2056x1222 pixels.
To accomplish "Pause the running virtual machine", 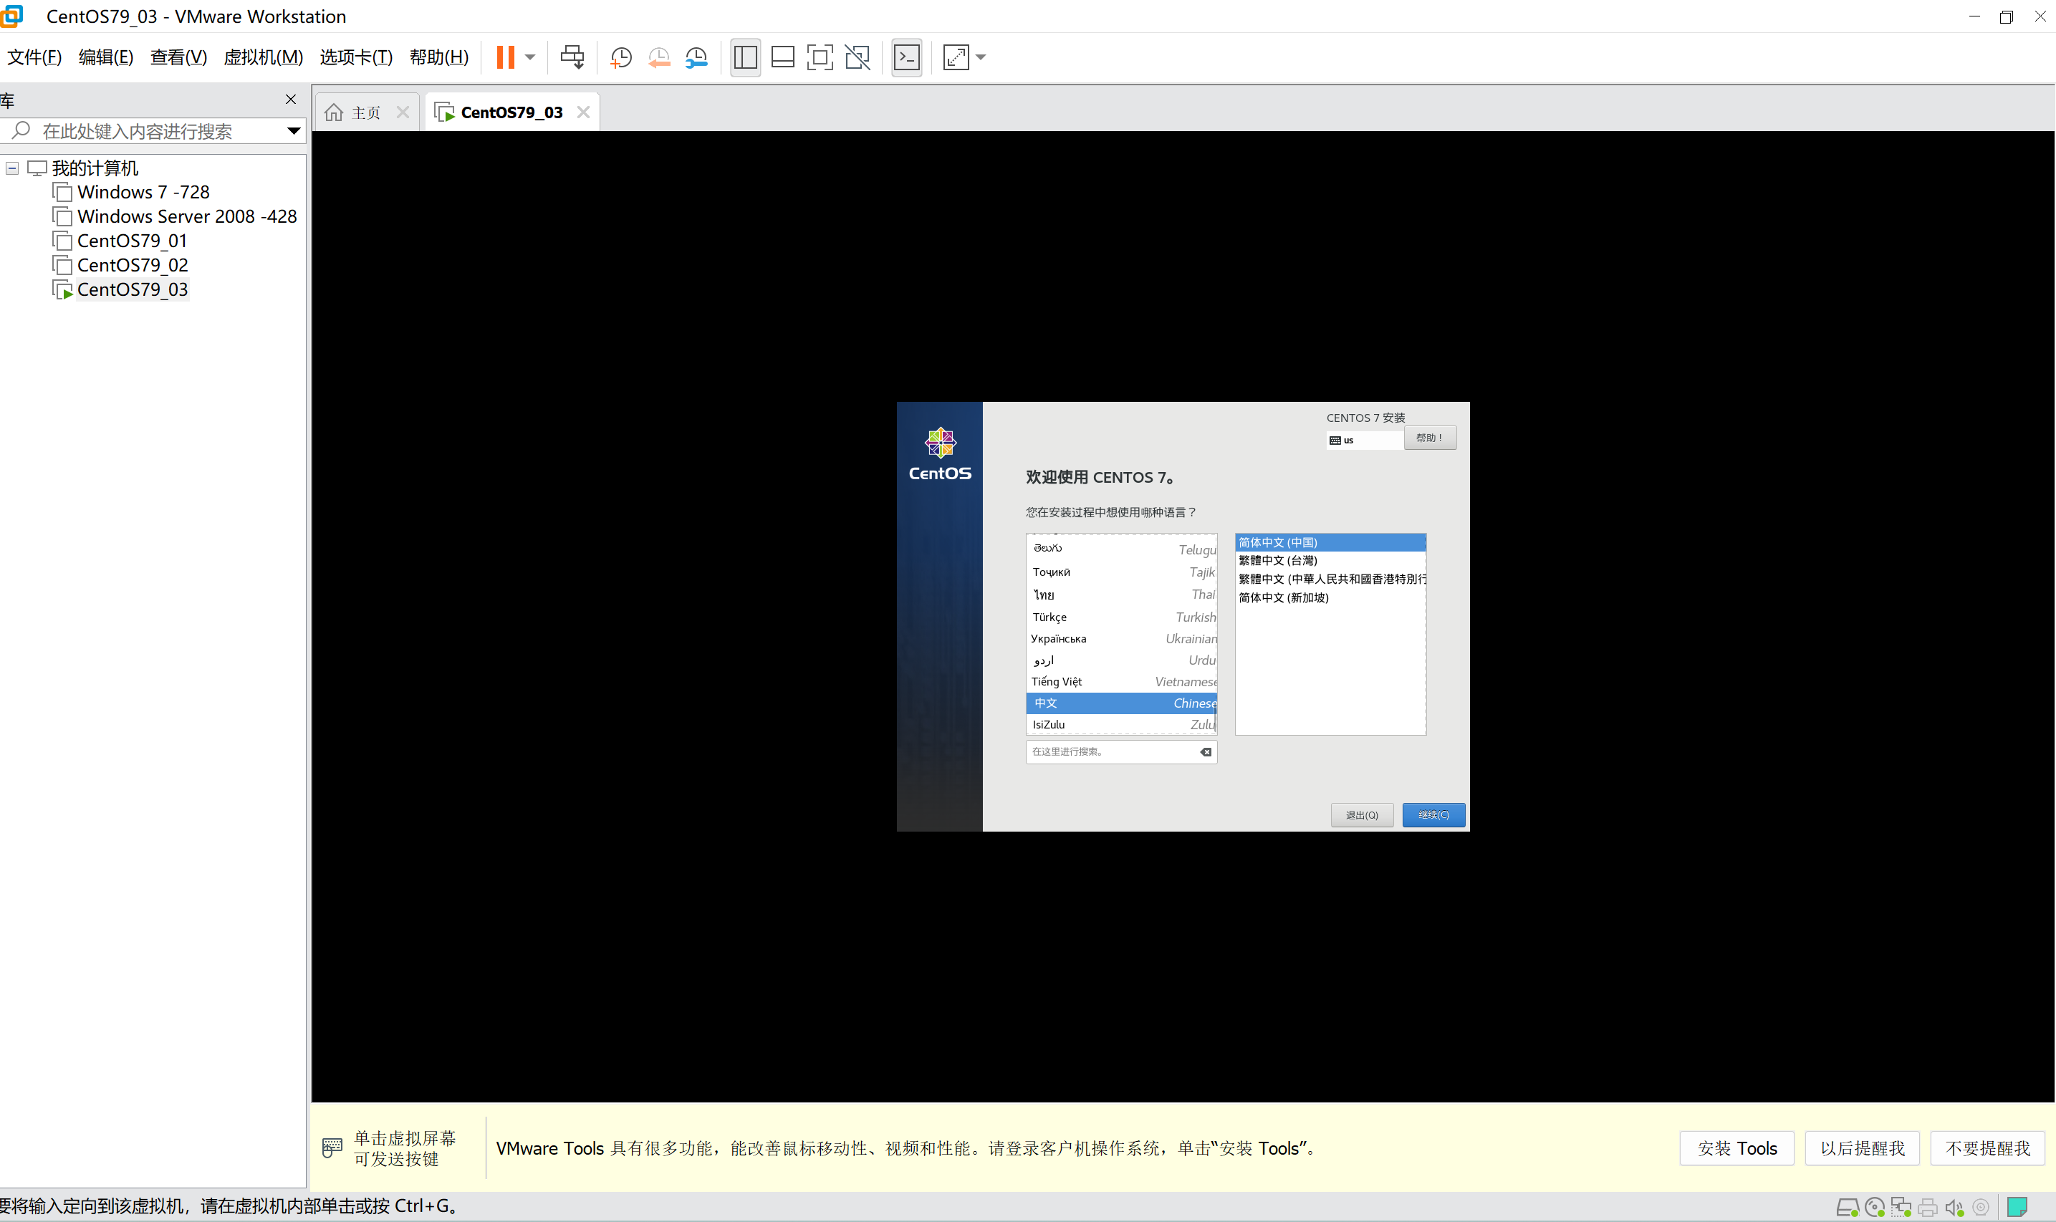I will (x=506, y=57).
